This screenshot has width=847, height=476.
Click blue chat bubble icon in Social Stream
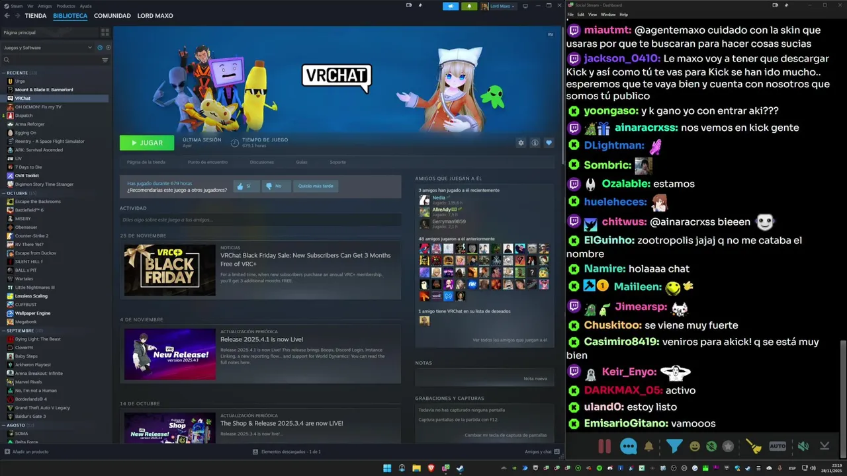pos(629,446)
